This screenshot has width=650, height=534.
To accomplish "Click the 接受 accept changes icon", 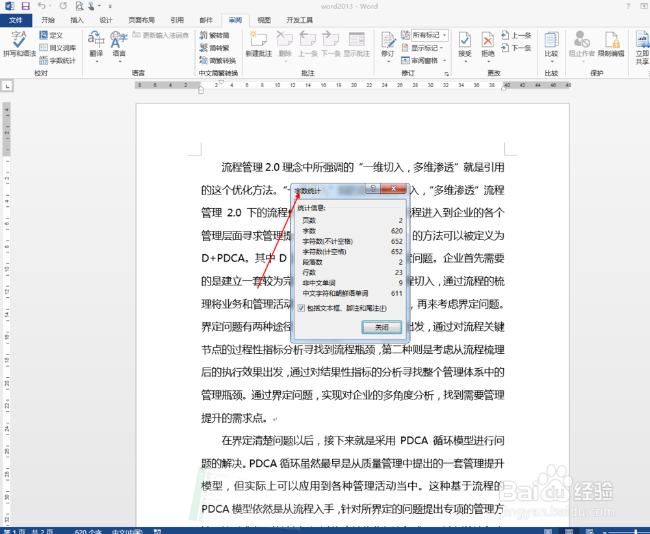I will 465,41.
